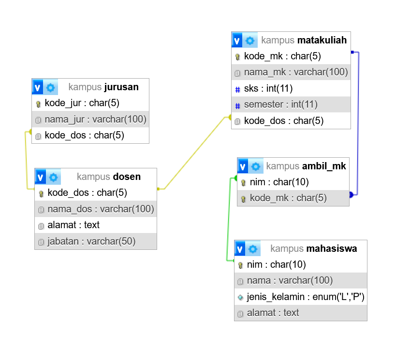410x342 pixels.
Task: Click the gear icon on matakuliah header
Action: pyautogui.click(x=249, y=40)
